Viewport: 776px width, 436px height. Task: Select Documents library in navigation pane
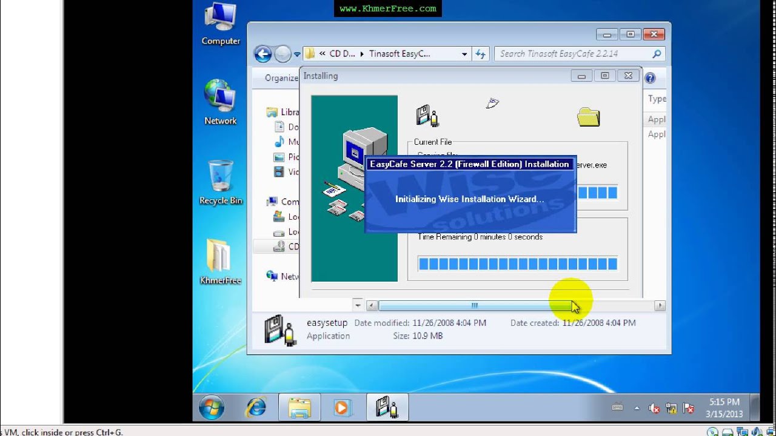pyautogui.click(x=287, y=127)
